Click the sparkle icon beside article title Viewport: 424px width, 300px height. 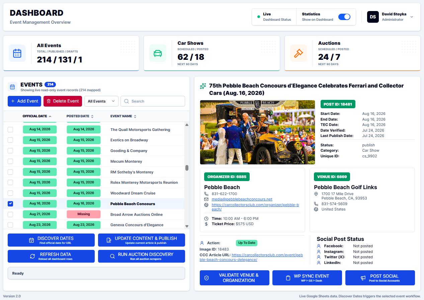click(x=203, y=86)
